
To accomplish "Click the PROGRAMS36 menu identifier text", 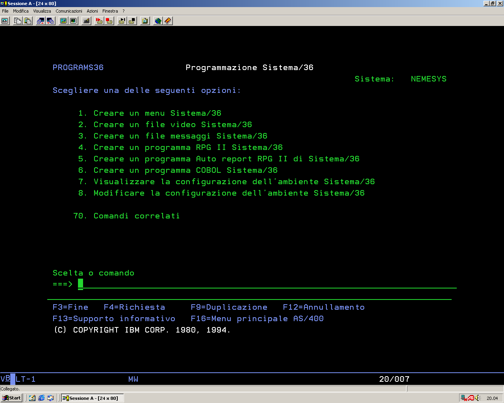I will [x=78, y=68].
